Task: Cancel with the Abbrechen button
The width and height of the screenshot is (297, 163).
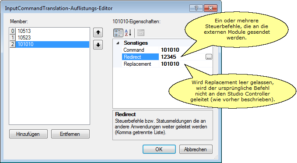Action: [196, 149]
